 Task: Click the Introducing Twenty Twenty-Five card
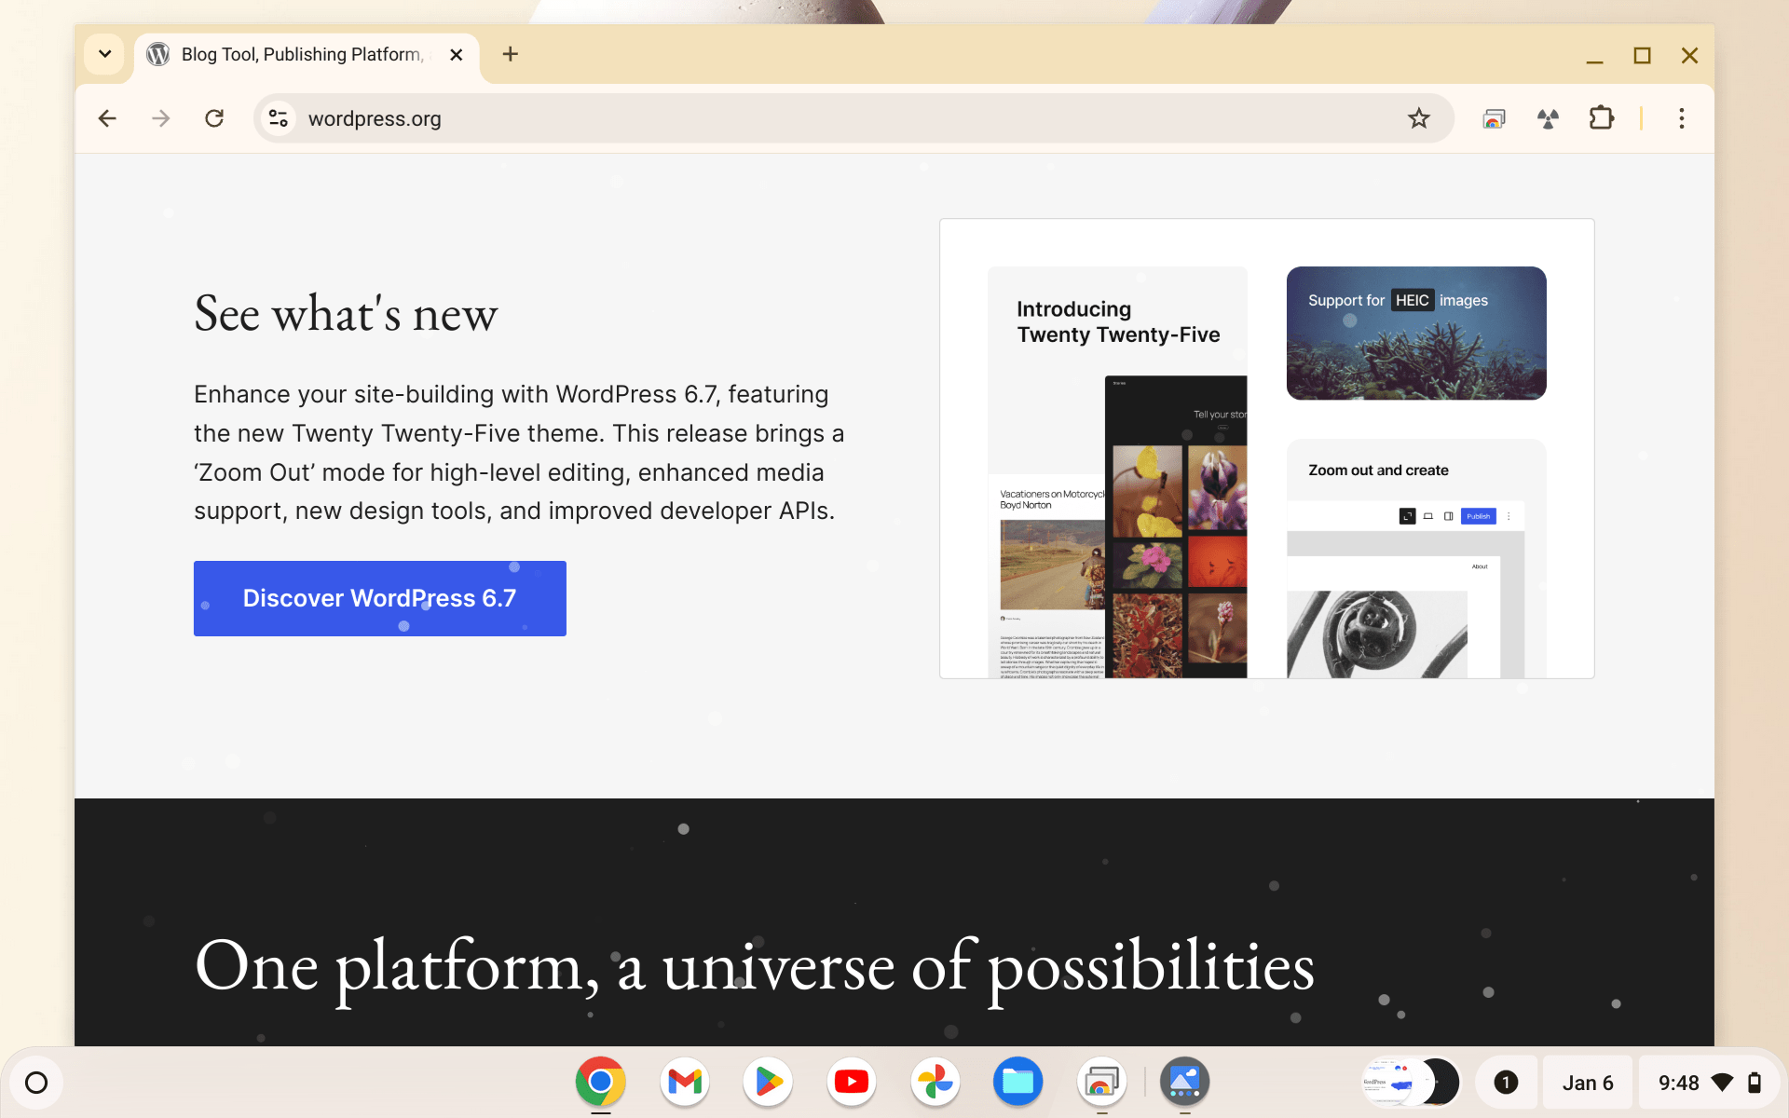(1117, 471)
